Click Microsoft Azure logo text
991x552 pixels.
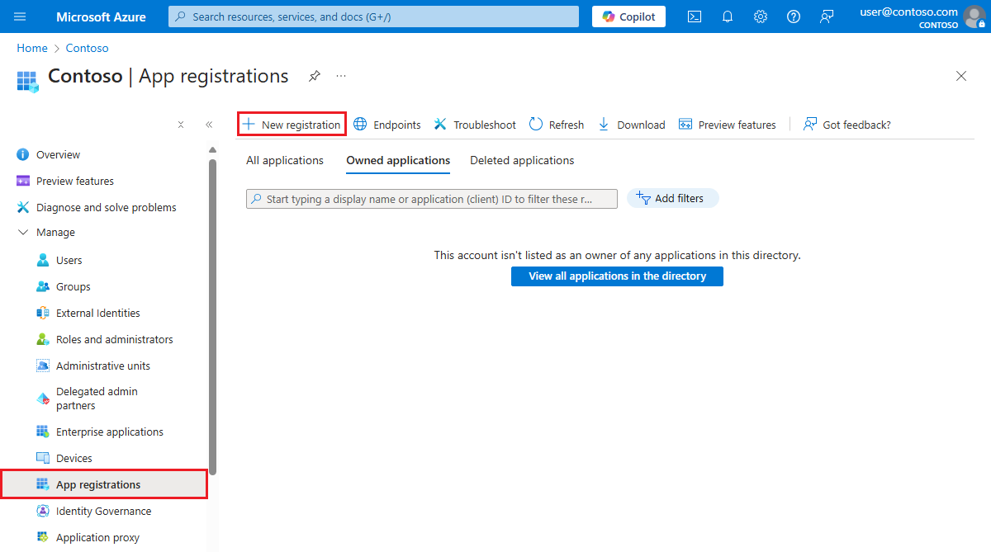(101, 17)
